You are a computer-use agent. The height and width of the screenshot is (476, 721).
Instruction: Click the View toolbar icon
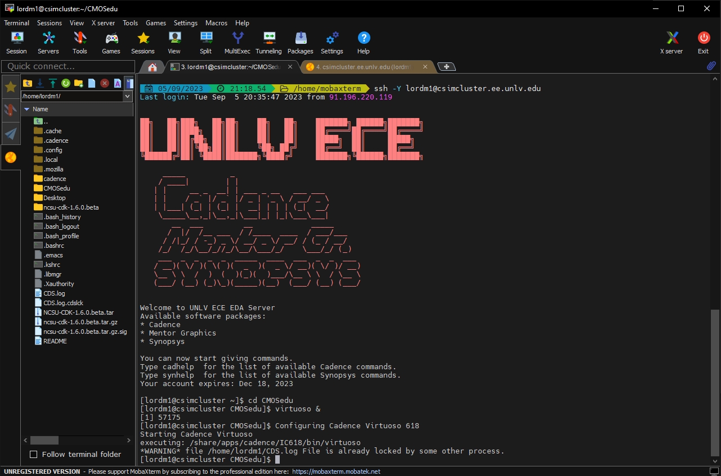(174, 43)
